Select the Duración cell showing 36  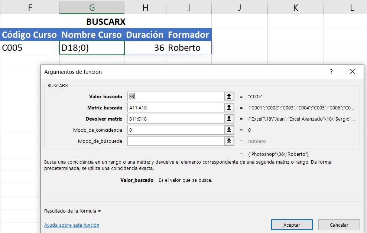[x=145, y=48]
